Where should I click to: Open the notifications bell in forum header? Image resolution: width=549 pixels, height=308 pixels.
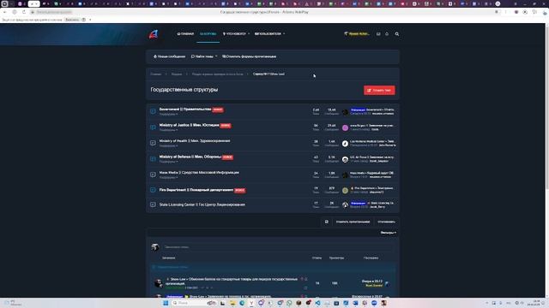[x=387, y=34]
